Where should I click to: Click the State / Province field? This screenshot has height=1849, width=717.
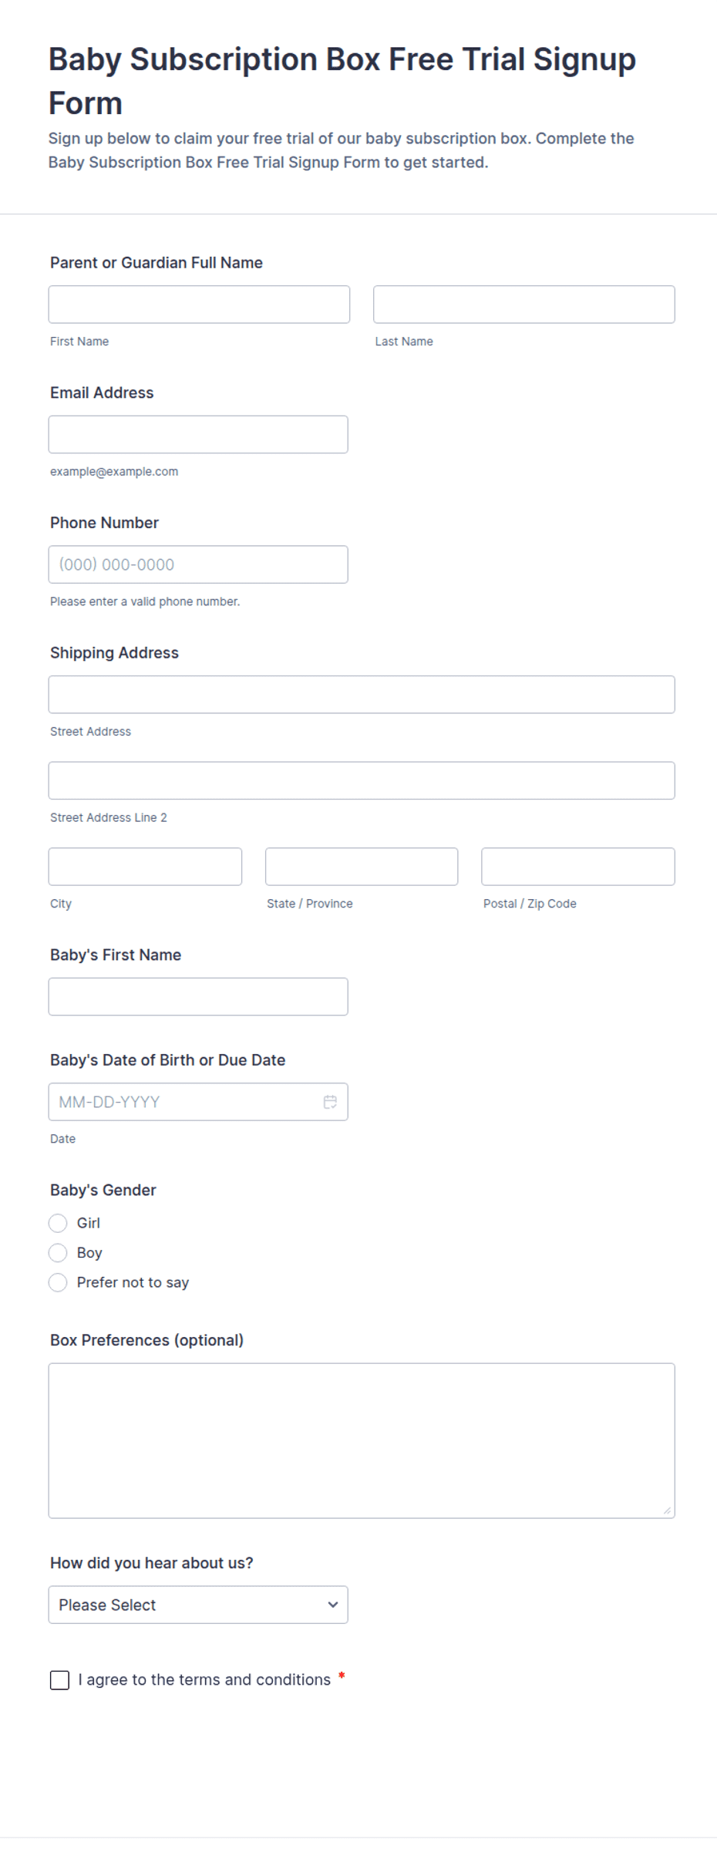[x=362, y=867]
